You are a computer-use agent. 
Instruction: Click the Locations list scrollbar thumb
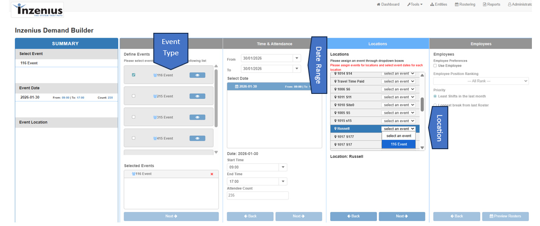[422, 104]
